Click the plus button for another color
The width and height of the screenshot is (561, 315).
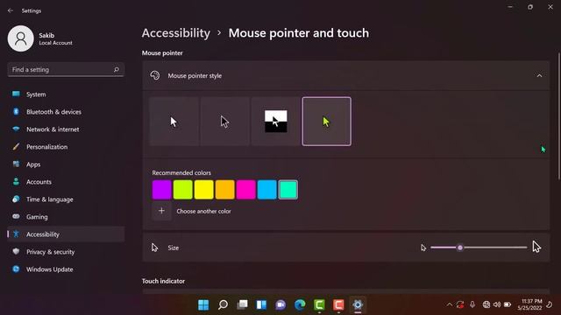point(161,211)
